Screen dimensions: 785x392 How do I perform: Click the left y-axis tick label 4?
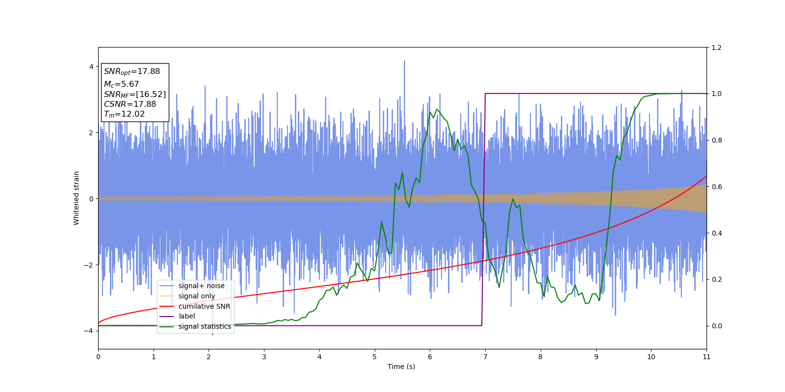(x=91, y=67)
